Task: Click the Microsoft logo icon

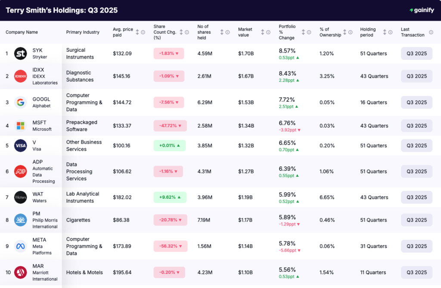Action: pos(21,126)
